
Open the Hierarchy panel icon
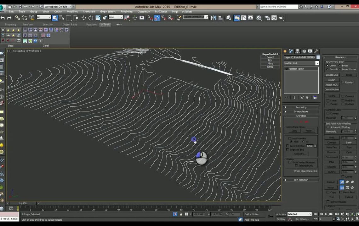pos(297,52)
